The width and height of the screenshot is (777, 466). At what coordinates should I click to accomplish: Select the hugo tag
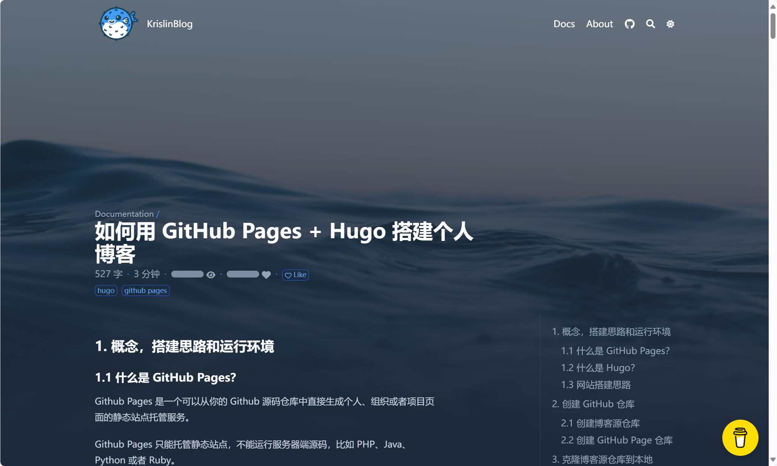coord(106,291)
